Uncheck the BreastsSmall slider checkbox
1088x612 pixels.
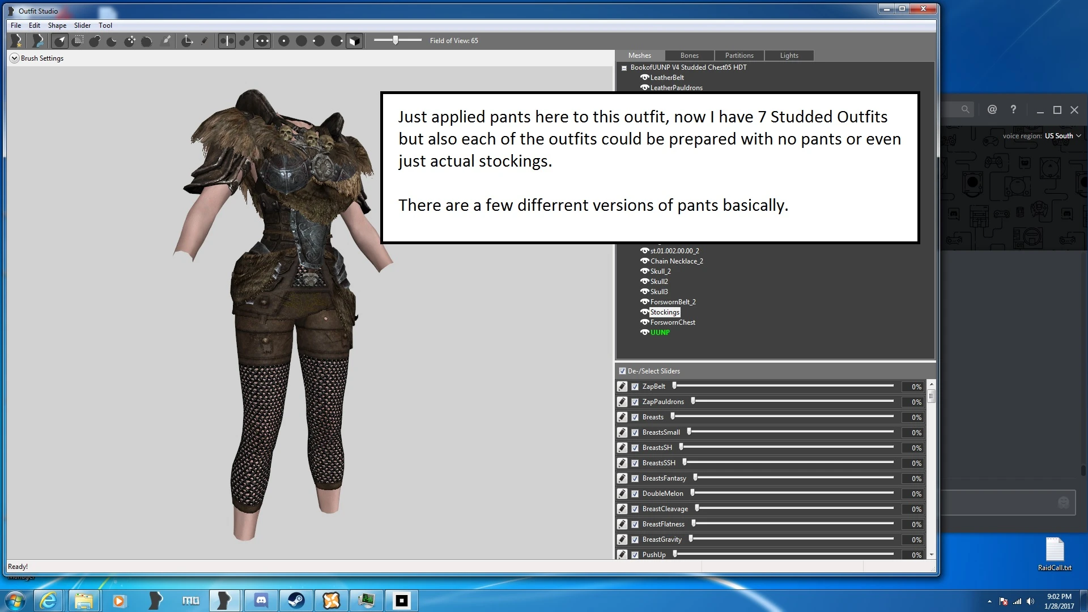coord(635,432)
